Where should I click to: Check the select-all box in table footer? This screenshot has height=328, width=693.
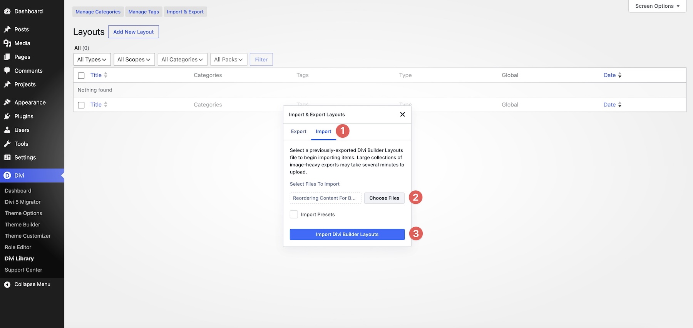click(81, 105)
